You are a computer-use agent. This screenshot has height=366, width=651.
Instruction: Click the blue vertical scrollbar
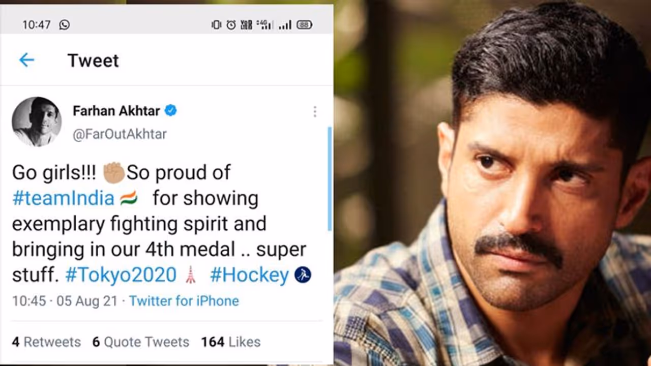[x=330, y=178]
